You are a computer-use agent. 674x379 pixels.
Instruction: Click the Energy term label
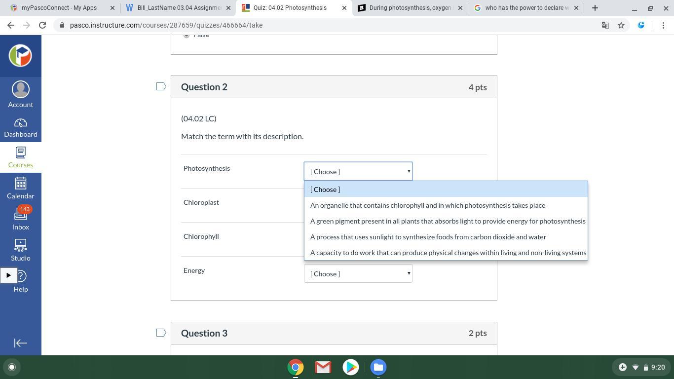coord(194,270)
